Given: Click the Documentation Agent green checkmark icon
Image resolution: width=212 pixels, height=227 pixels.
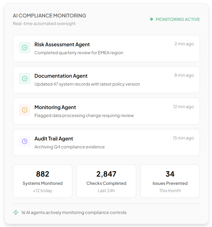Looking at the screenshot, I should click(x=25, y=79).
